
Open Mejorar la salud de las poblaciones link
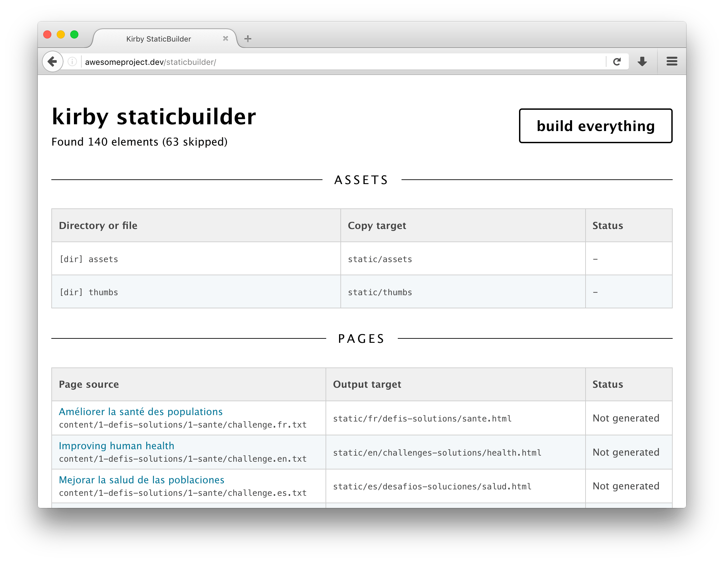pyautogui.click(x=141, y=480)
